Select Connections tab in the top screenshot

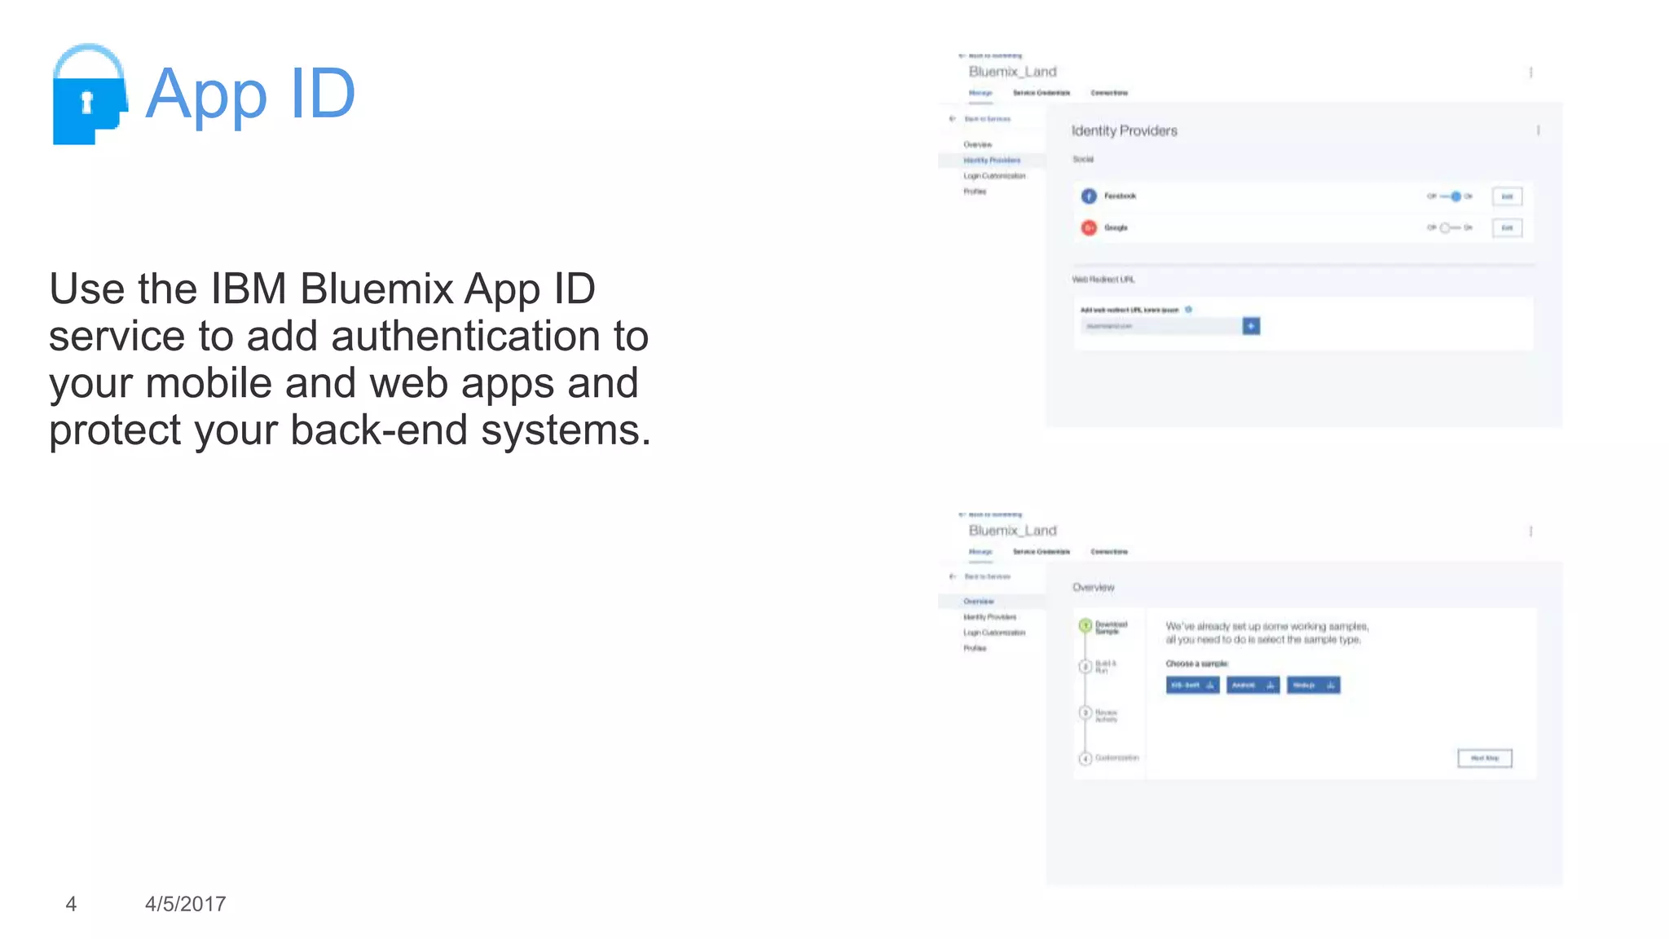pyautogui.click(x=1109, y=93)
